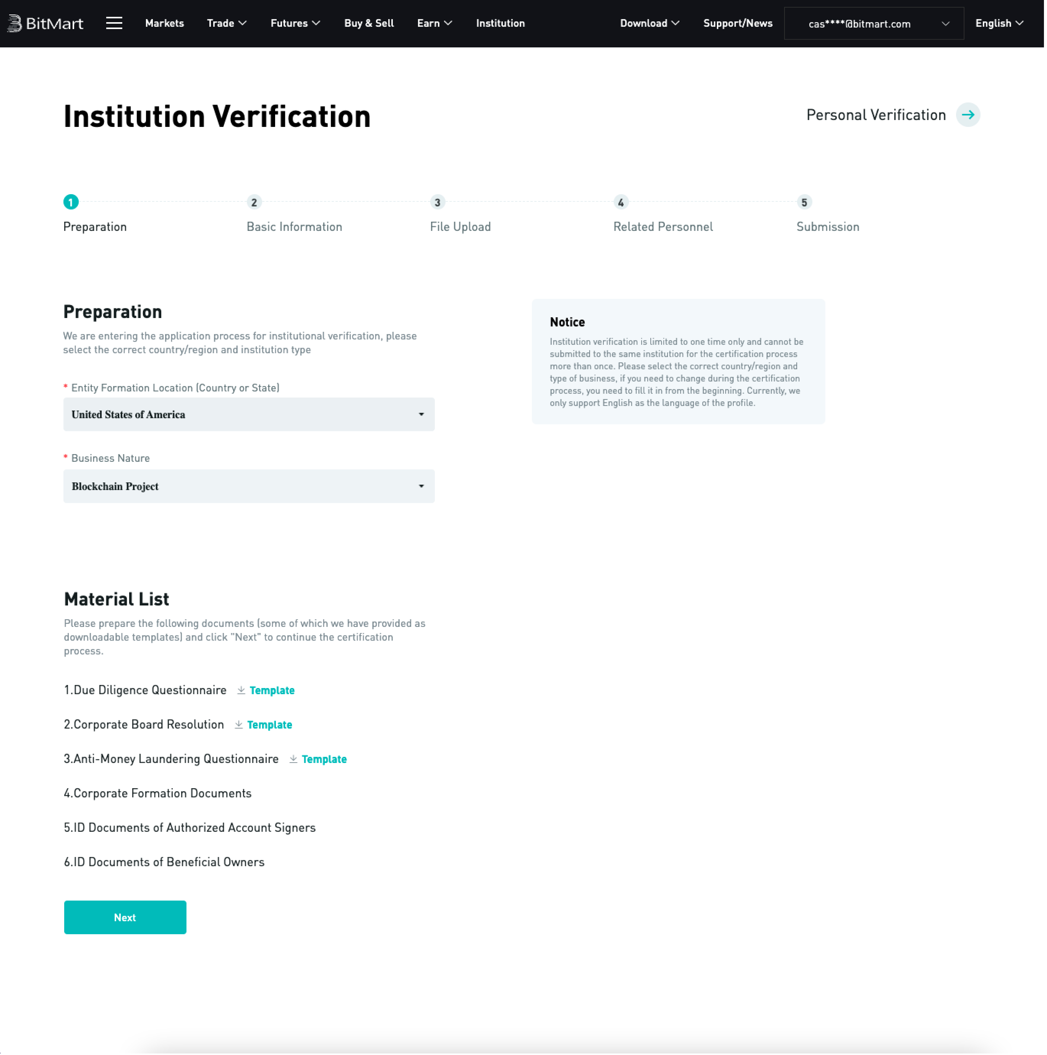Click the Personal Verification arrow icon
This screenshot has height=1055, width=1047.
968,115
